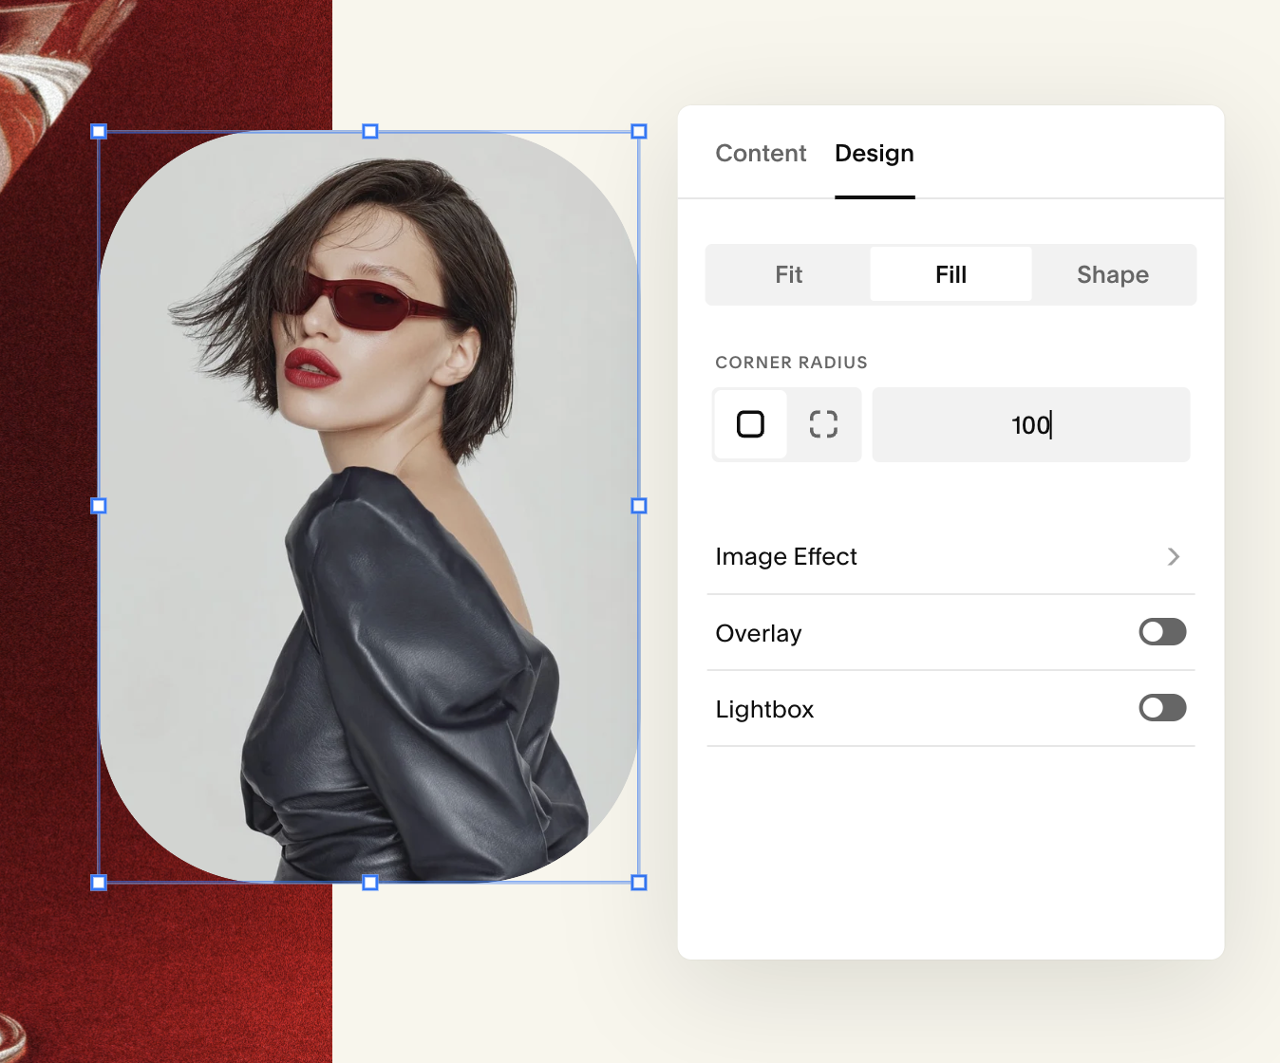Click the right-middle resize handle of image
The height and width of the screenshot is (1063, 1280).
click(639, 506)
